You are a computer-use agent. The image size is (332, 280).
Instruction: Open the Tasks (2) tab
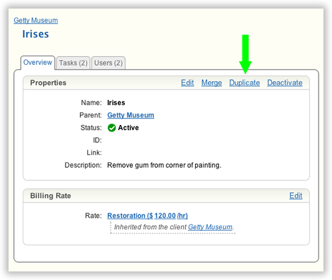(73, 63)
